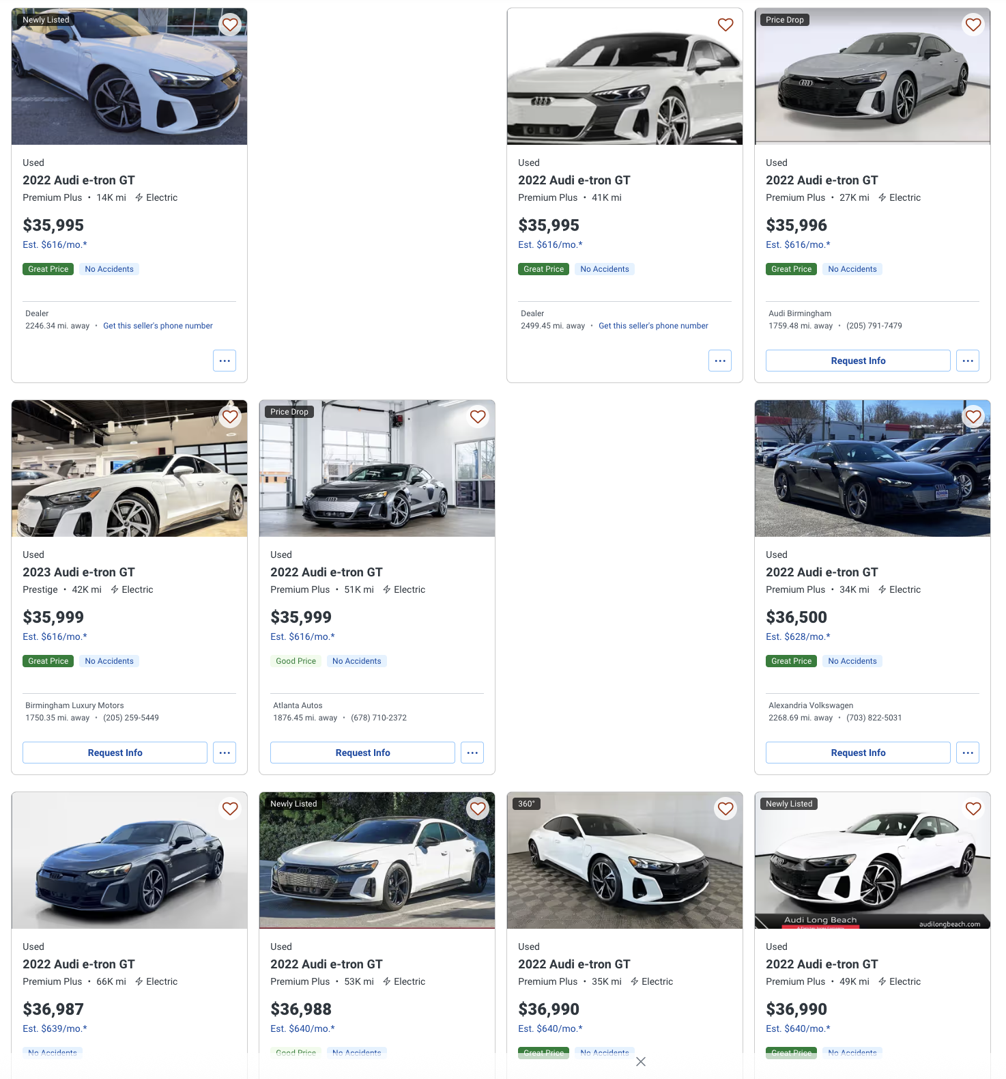
Task: Heart the Audi Long Beach listing
Action: [973, 809]
